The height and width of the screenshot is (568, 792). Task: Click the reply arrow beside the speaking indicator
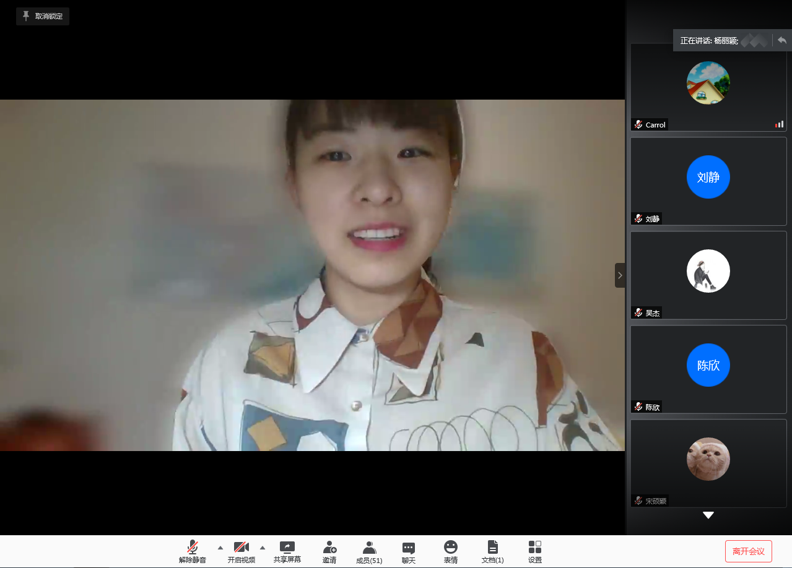782,40
